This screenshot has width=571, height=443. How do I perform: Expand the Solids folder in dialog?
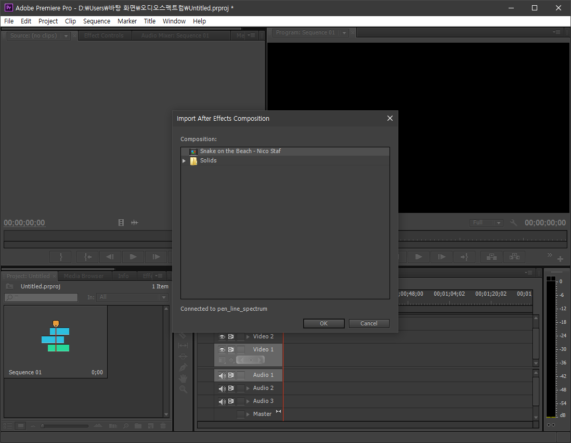coord(184,161)
